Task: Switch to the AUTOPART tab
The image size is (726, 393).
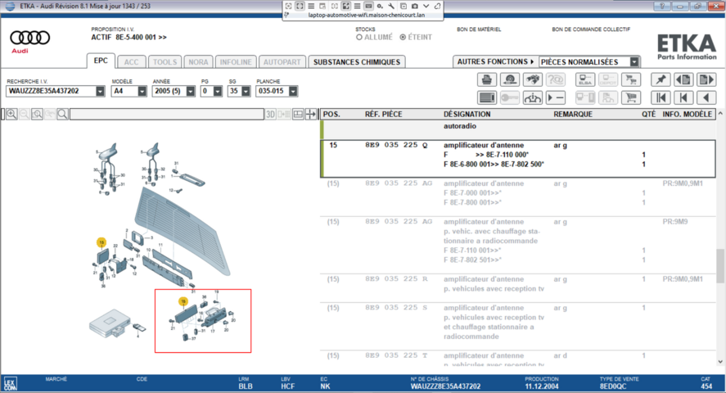Action: click(x=282, y=62)
